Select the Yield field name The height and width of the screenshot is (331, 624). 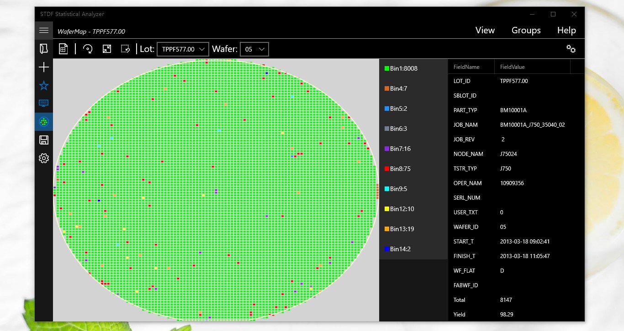(x=459, y=315)
